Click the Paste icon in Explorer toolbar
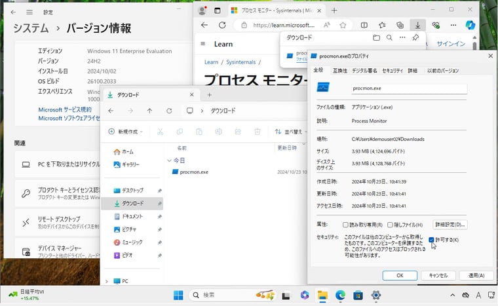 [x=199, y=132]
